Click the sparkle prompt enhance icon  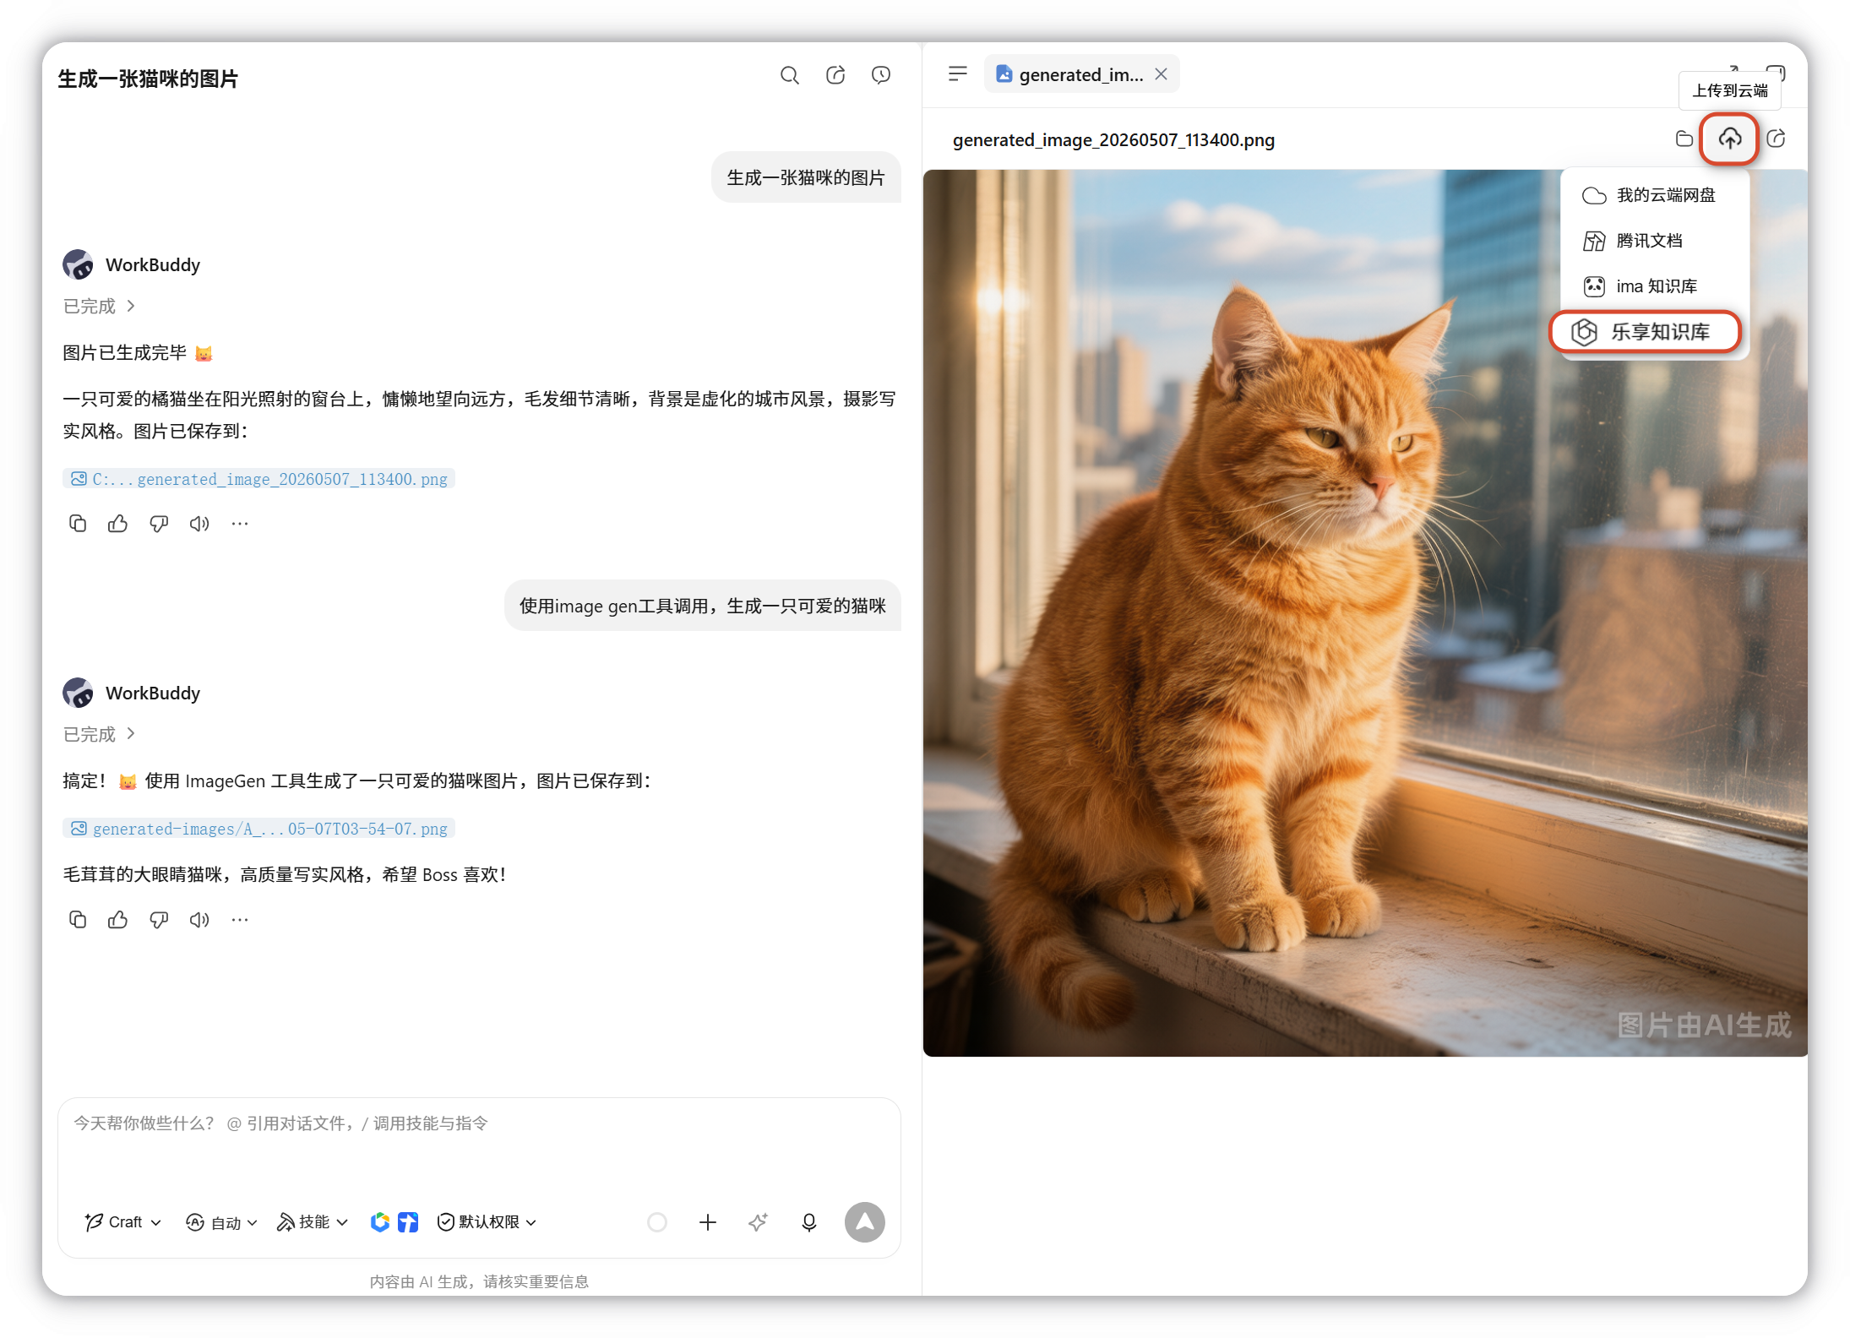tap(759, 1222)
